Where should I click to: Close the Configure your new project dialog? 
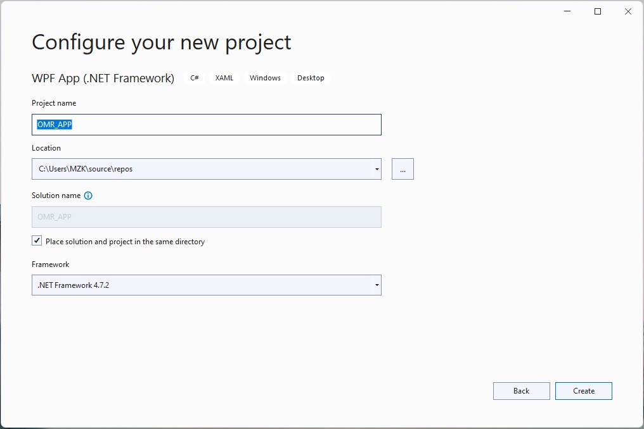628,11
